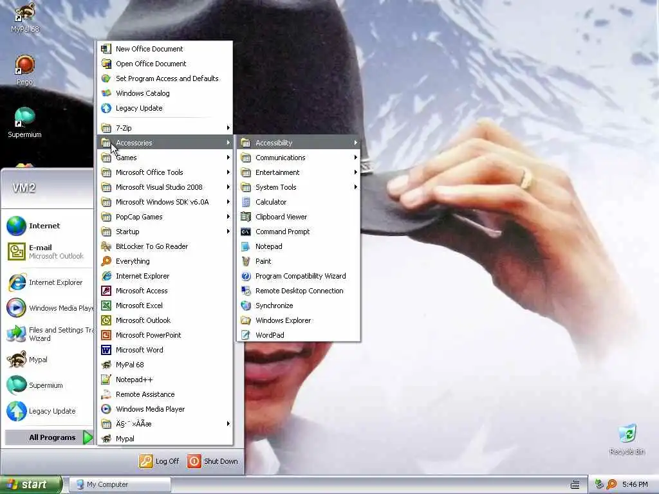Launch Notepad++ from All Programs
This screenshot has width=659, height=494.
[x=165, y=380]
